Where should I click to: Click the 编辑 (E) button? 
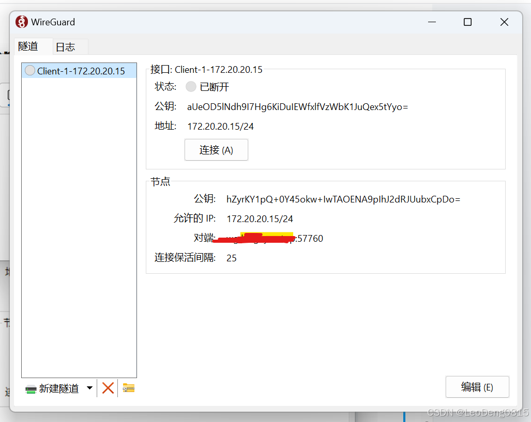click(x=477, y=386)
